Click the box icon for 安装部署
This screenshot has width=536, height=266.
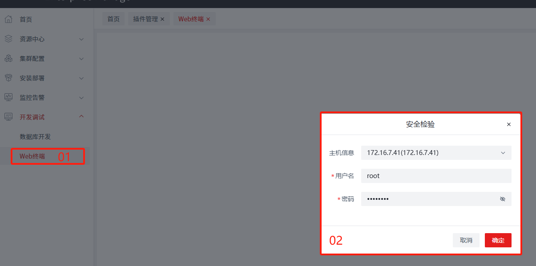8,78
